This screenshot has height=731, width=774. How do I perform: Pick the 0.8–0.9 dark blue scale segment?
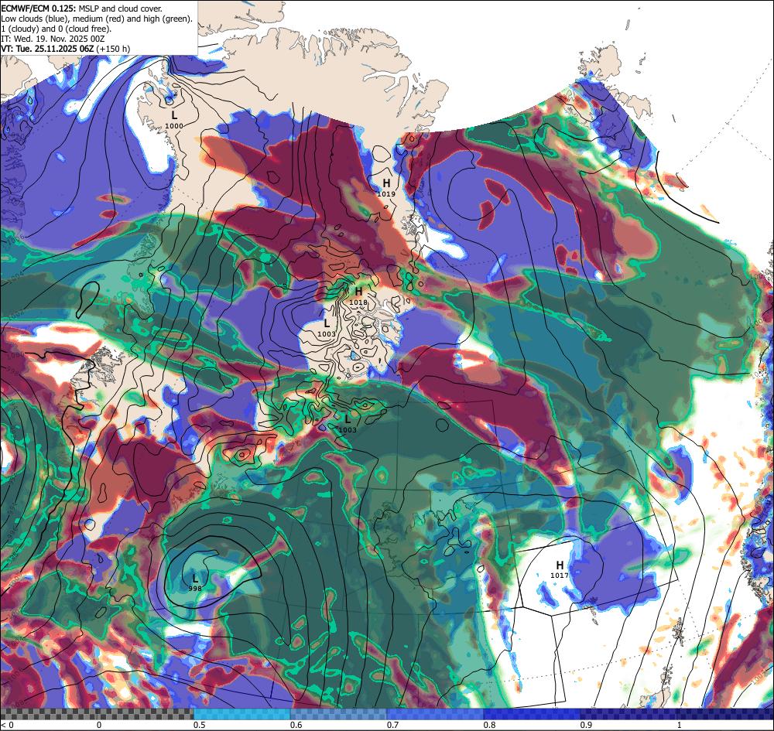coord(533,714)
